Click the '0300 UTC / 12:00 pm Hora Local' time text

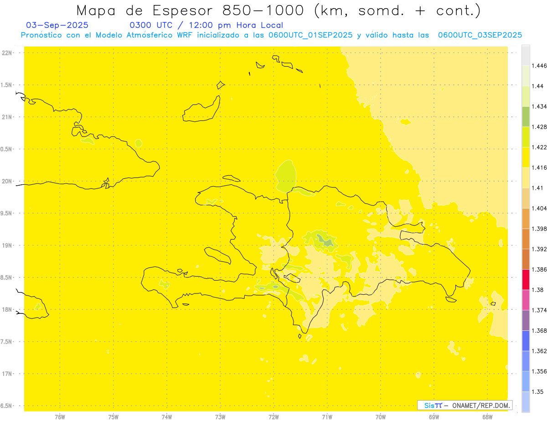tap(206, 26)
